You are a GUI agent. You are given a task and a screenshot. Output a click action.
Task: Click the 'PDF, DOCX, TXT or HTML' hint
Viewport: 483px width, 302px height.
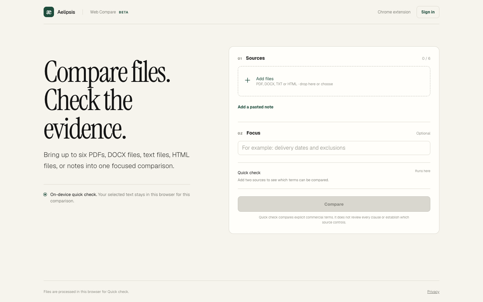[294, 84]
